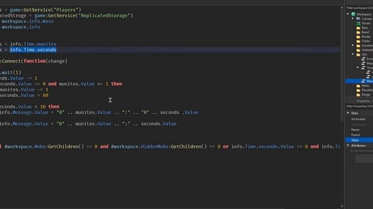Click the folder icon named Folder
Image resolution: width=373 pixels, height=209 pixels.
tap(358, 41)
